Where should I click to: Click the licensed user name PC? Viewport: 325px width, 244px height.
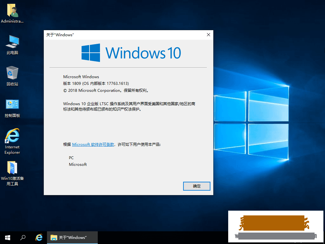[71, 158]
